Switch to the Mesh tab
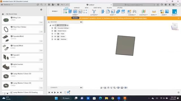 pyautogui.click(x=87, y=8)
